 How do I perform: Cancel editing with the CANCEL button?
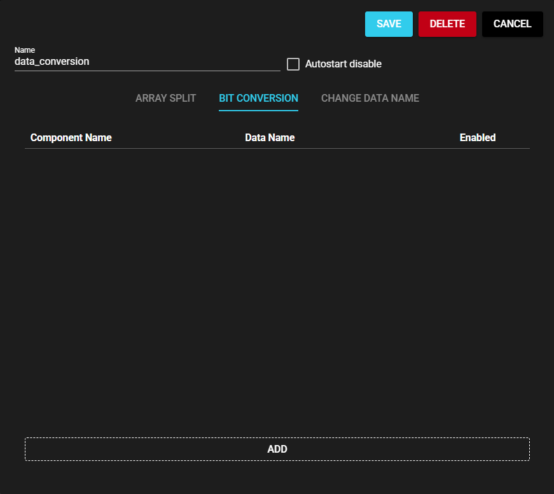click(512, 24)
